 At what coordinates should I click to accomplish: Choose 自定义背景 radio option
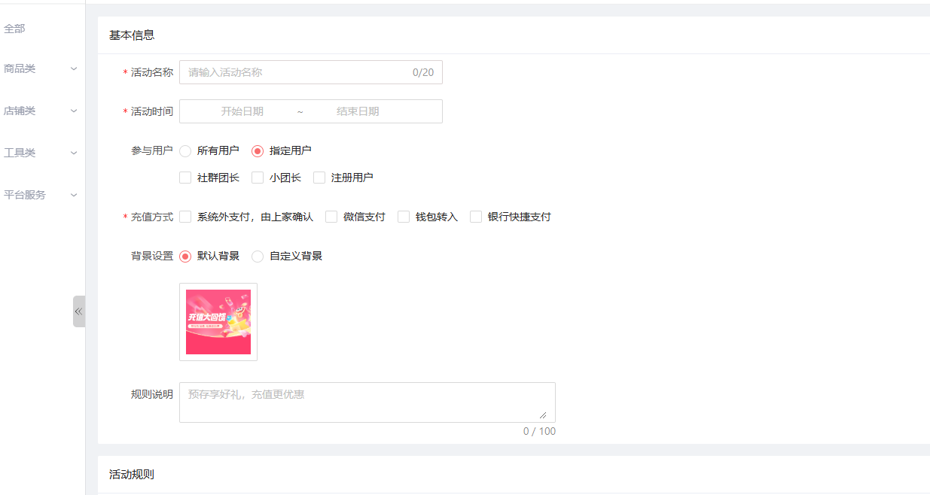pos(258,257)
